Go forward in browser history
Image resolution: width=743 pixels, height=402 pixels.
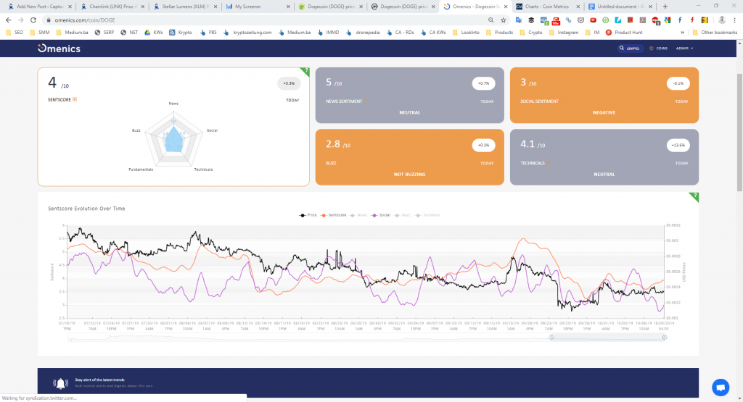tap(21, 20)
